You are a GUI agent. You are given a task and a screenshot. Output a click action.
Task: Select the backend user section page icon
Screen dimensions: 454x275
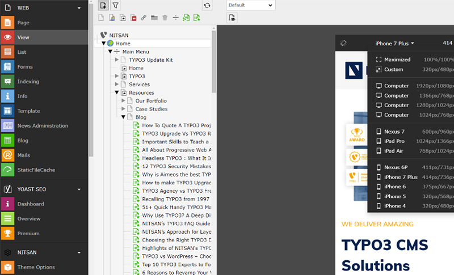(112, 18)
